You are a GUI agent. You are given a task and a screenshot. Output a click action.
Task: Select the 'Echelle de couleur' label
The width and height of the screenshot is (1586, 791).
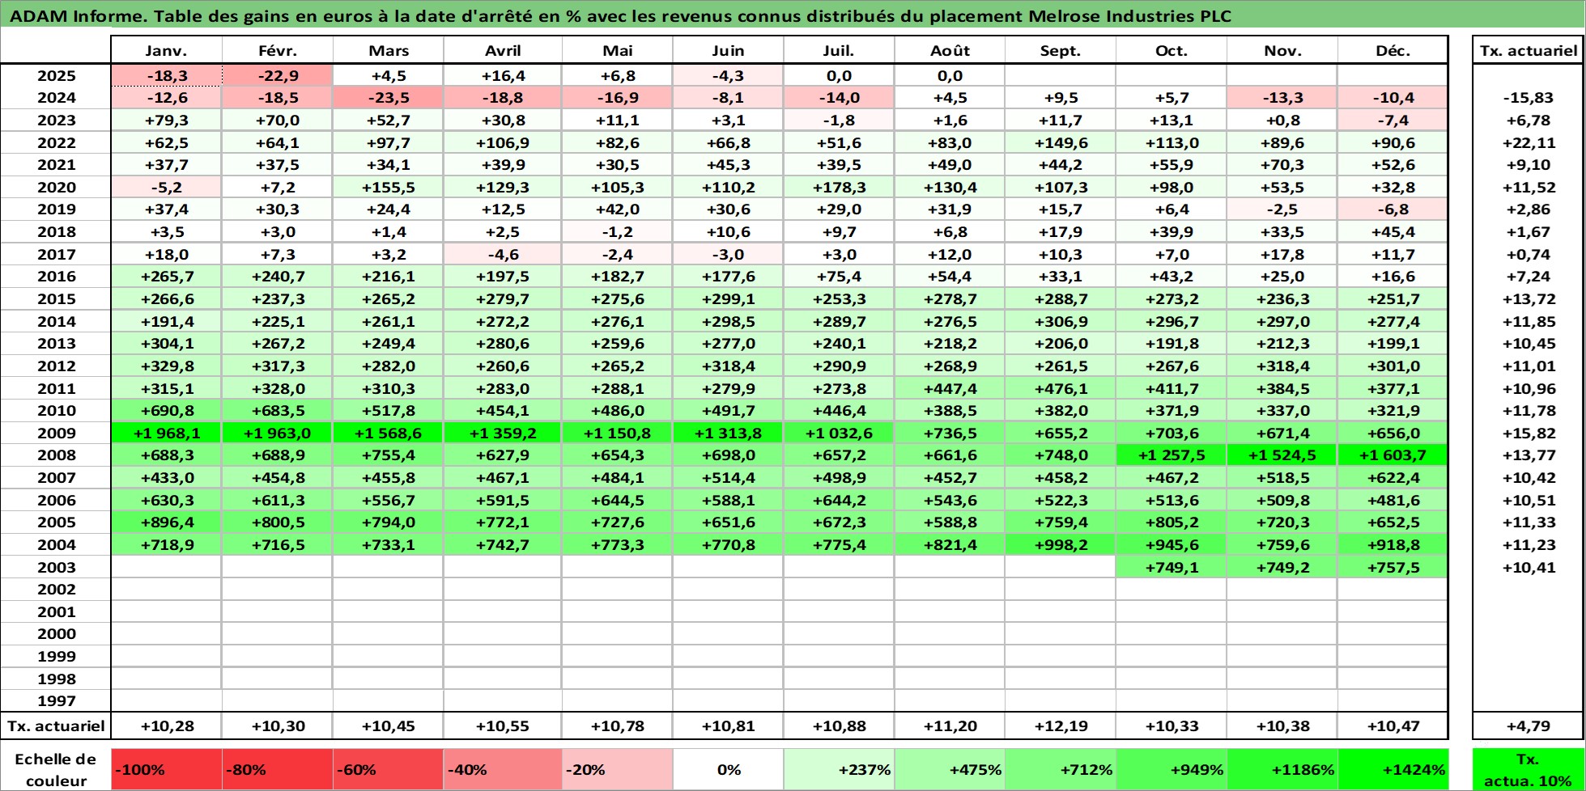[x=56, y=770]
